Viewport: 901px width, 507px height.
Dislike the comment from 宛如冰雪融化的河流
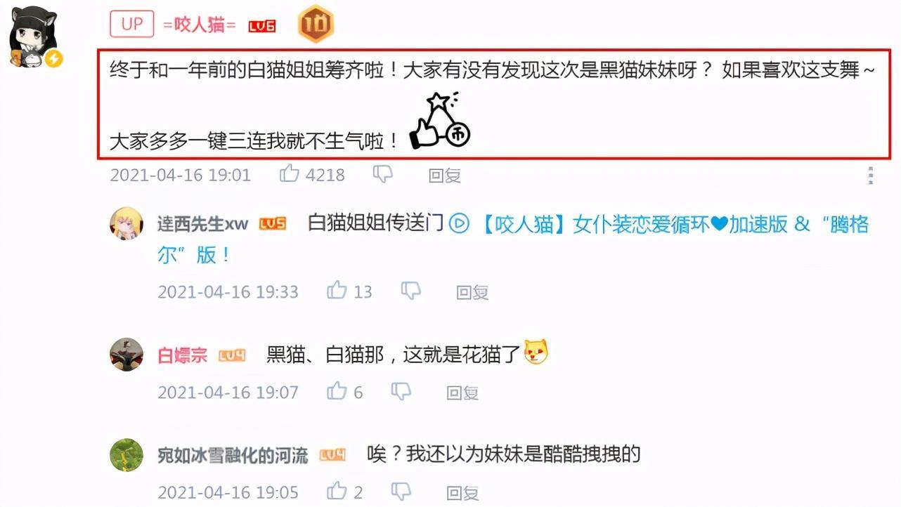(401, 492)
